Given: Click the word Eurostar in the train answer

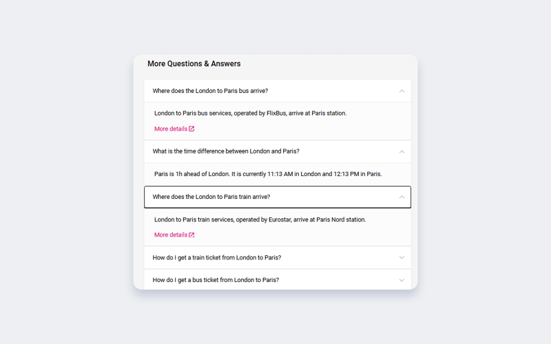Looking at the screenshot, I should tap(279, 219).
